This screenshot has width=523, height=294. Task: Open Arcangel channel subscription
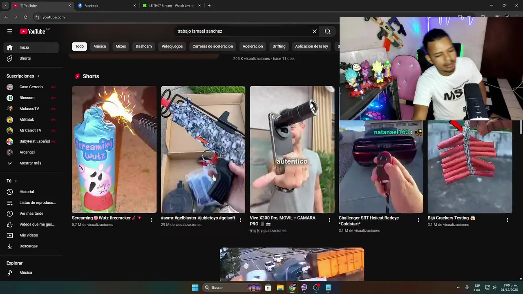tap(31, 152)
